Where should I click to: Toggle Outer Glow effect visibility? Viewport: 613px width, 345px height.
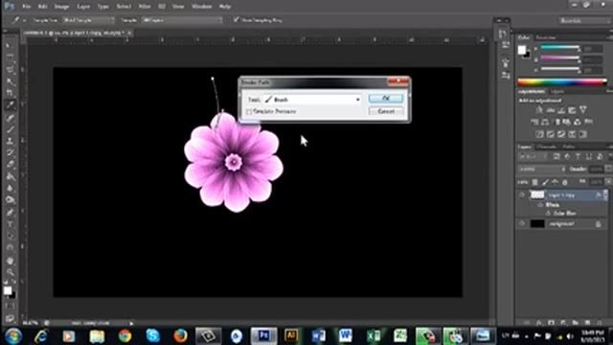pyautogui.click(x=548, y=213)
